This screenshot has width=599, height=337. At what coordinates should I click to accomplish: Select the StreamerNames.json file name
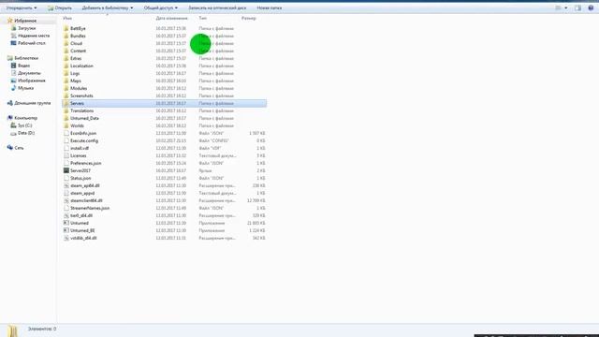coord(90,208)
